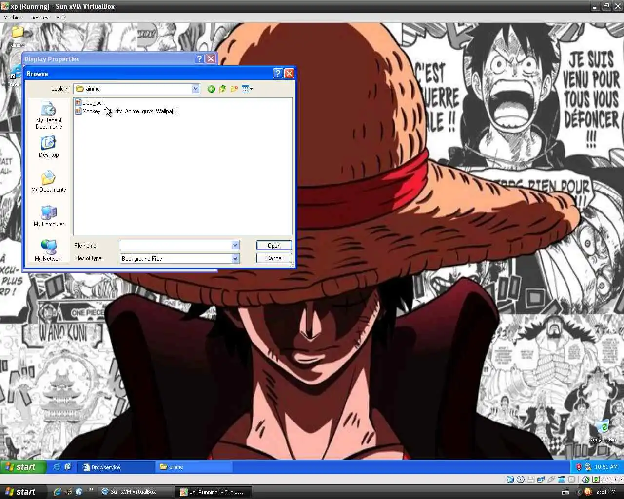Expand the File name dropdown arrow
Screen dimensions: 624x499
click(235, 245)
